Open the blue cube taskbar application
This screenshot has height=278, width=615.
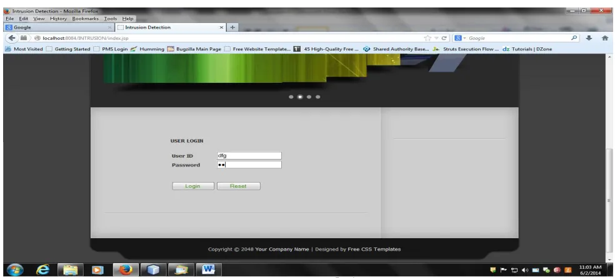pos(153,270)
